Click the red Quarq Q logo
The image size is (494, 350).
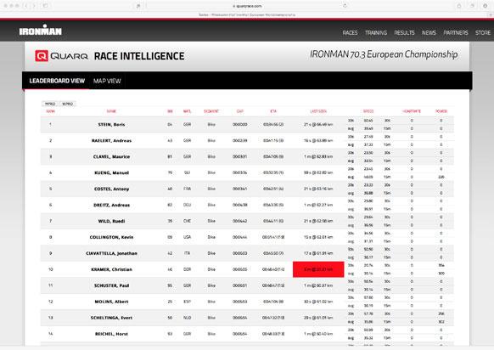click(x=42, y=56)
